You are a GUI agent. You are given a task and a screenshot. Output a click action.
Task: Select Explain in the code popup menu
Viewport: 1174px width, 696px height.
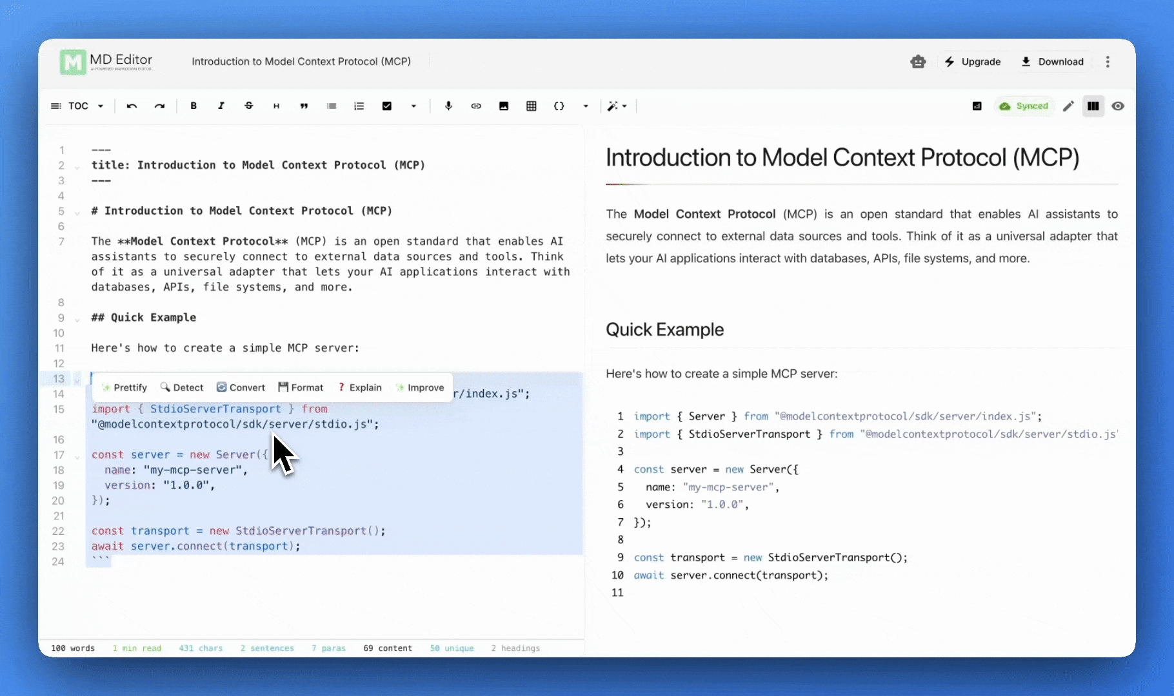click(359, 387)
